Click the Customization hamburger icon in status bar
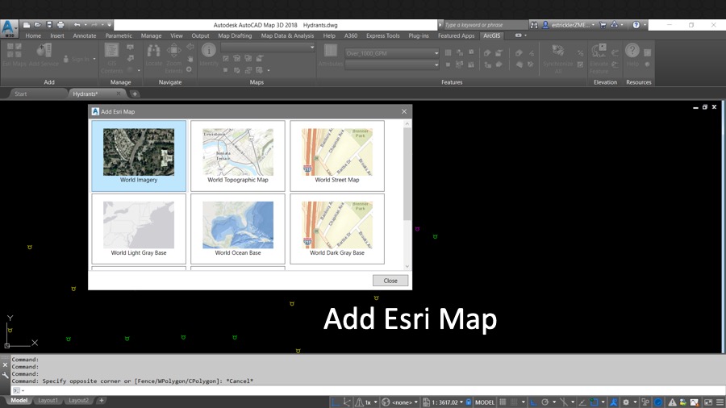726x408 pixels. point(720,402)
